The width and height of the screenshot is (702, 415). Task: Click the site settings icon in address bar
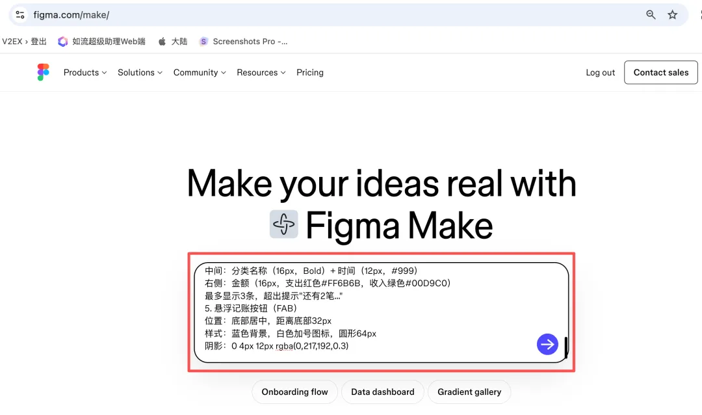point(19,15)
